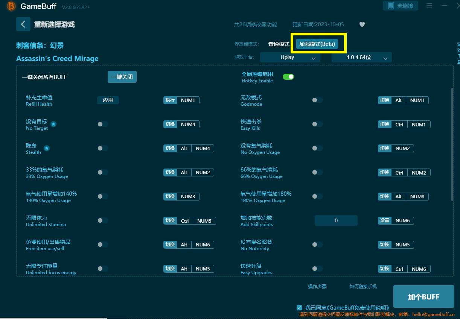Open the Uplay platform dropdown
This screenshot has width=460, height=319.
click(290, 58)
